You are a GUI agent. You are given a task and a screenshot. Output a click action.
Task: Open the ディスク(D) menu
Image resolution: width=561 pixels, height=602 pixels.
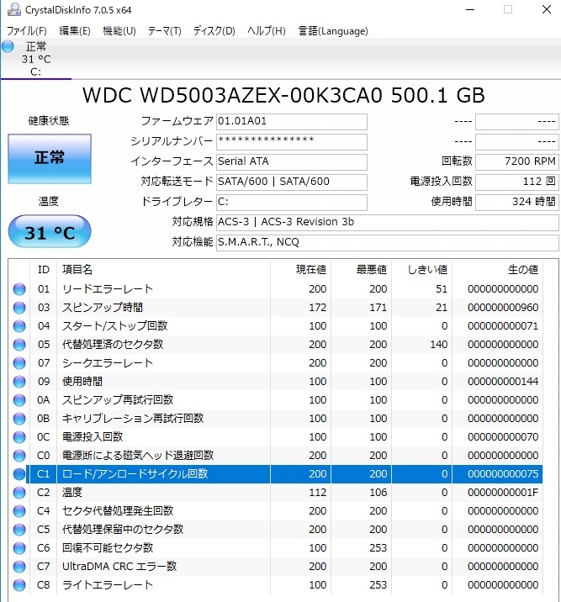[x=214, y=31]
